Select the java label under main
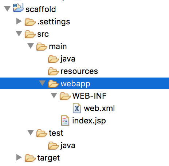The image size is (169, 166). (68, 59)
